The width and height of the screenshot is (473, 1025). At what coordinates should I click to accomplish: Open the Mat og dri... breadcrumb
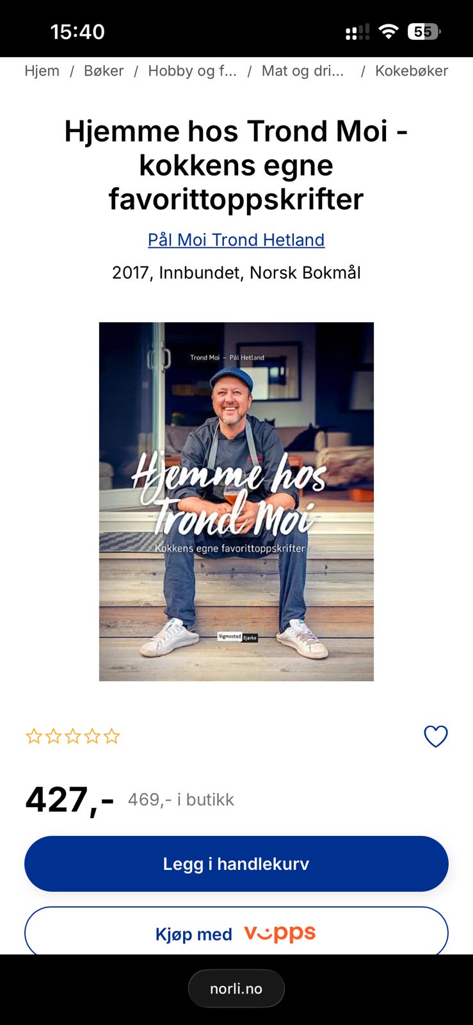(303, 71)
